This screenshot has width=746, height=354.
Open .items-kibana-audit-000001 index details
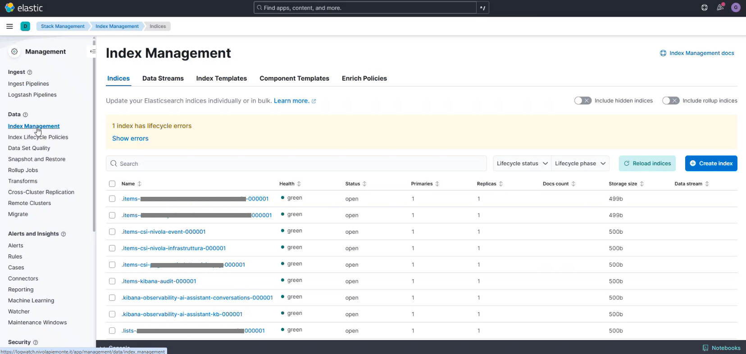pyautogui.click(x=159, y=281)
